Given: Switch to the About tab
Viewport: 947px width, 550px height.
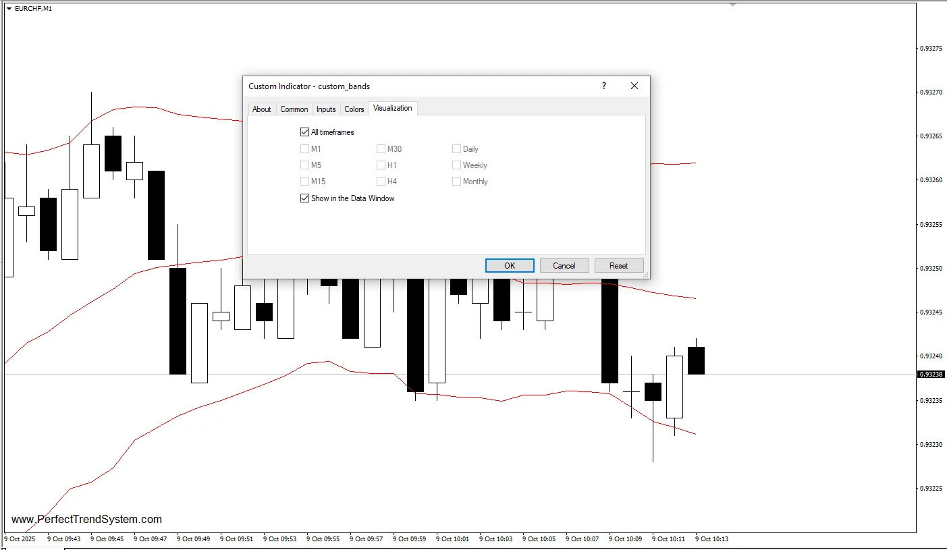Looking at the screenshot, I should pyautogui.click(x=261, y=109).
